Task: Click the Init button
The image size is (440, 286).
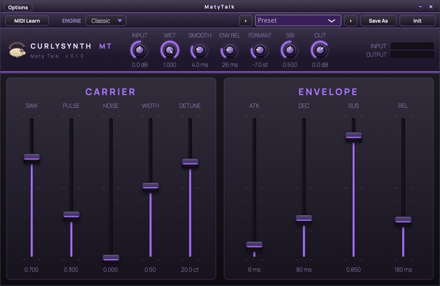Action: 417,21
